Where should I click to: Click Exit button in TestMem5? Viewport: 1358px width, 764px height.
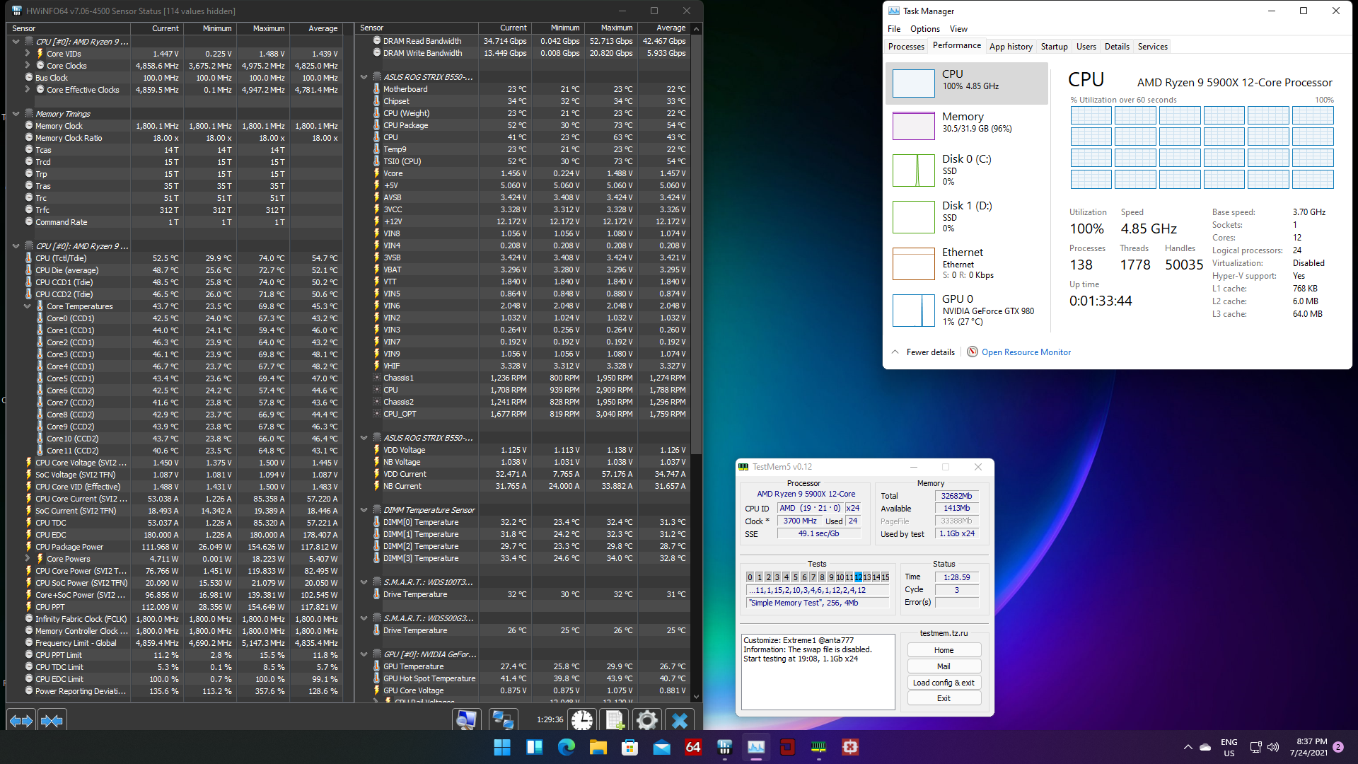pos(944,698)
